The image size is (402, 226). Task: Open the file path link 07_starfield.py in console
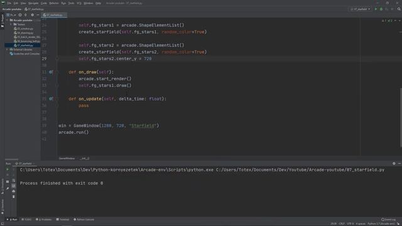pos(300,169)
